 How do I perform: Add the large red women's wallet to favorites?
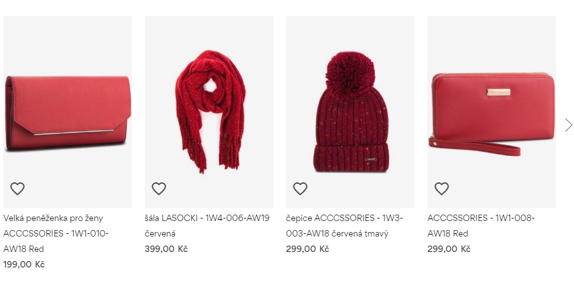17,189
